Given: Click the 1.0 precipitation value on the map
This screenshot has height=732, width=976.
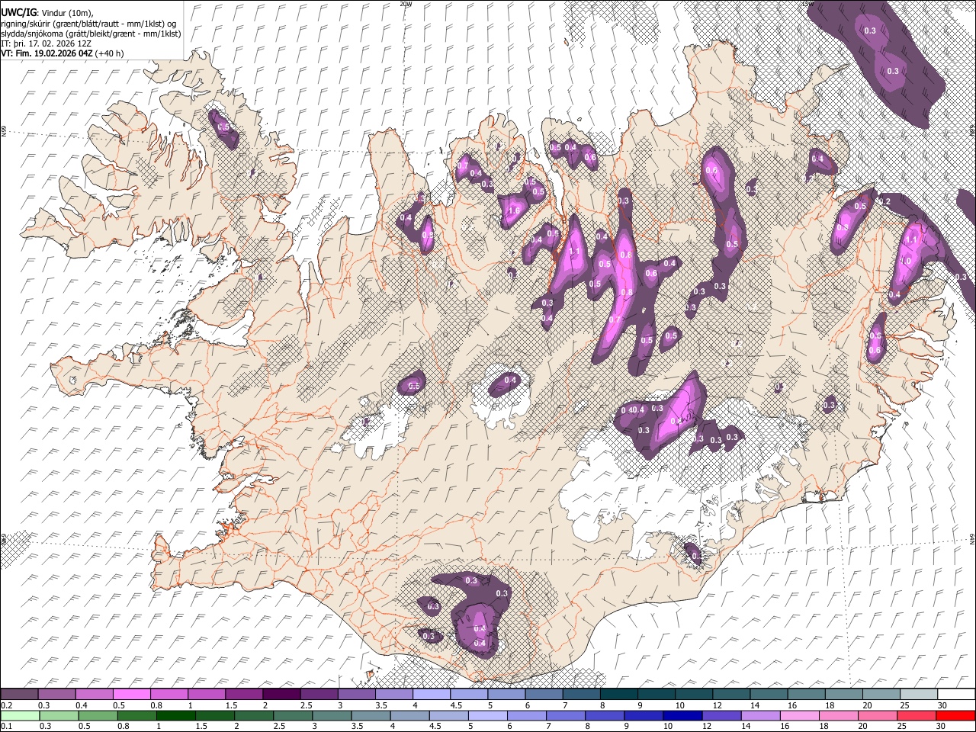Looking at the screenshot, I should tap(907, 260).
